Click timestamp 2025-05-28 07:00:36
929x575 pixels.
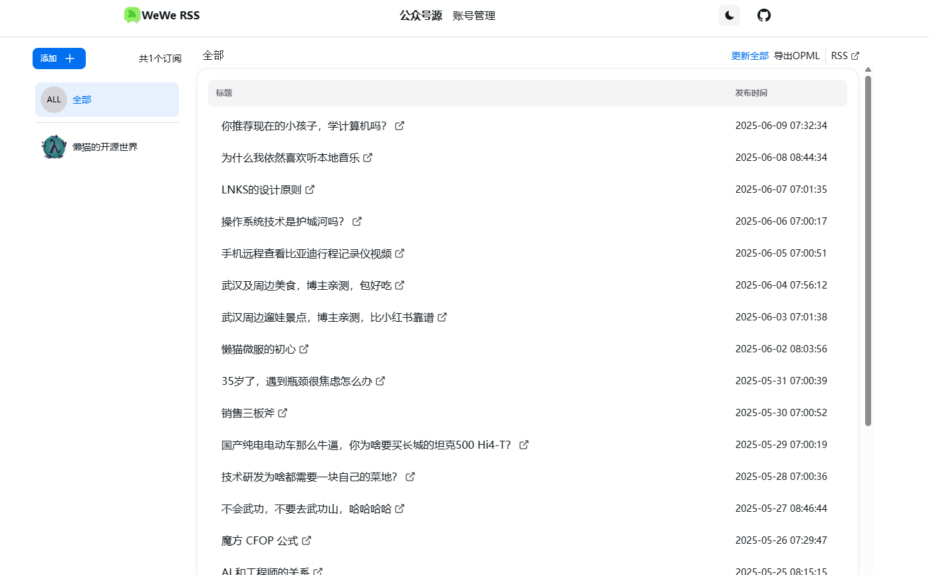(781, 477)
